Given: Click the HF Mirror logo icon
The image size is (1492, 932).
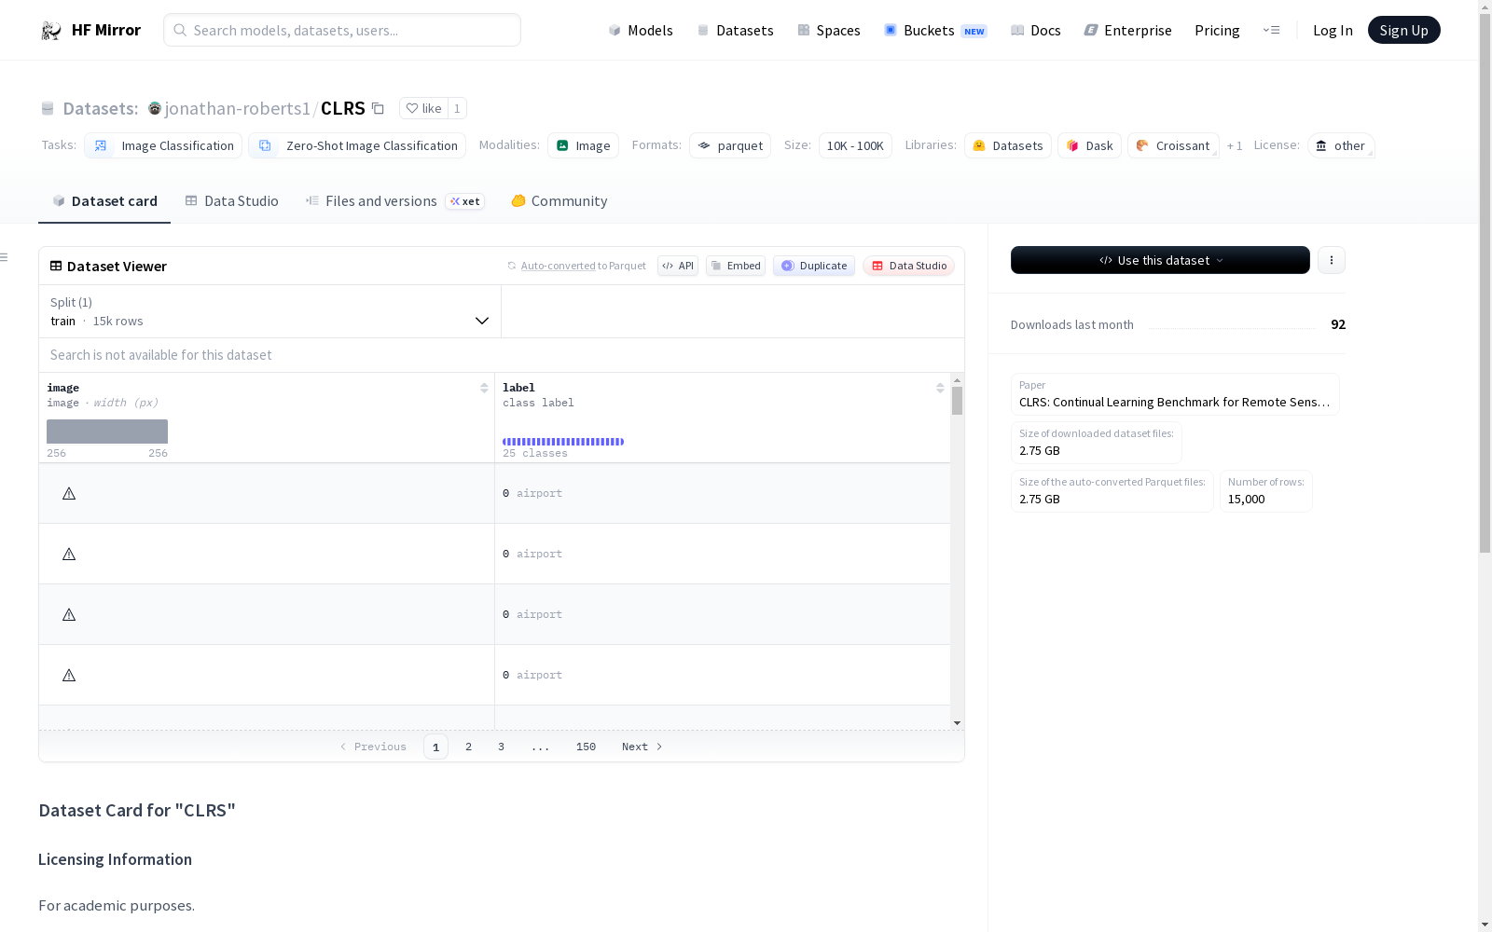Looking at the screenshot, I should coord(51,31).
